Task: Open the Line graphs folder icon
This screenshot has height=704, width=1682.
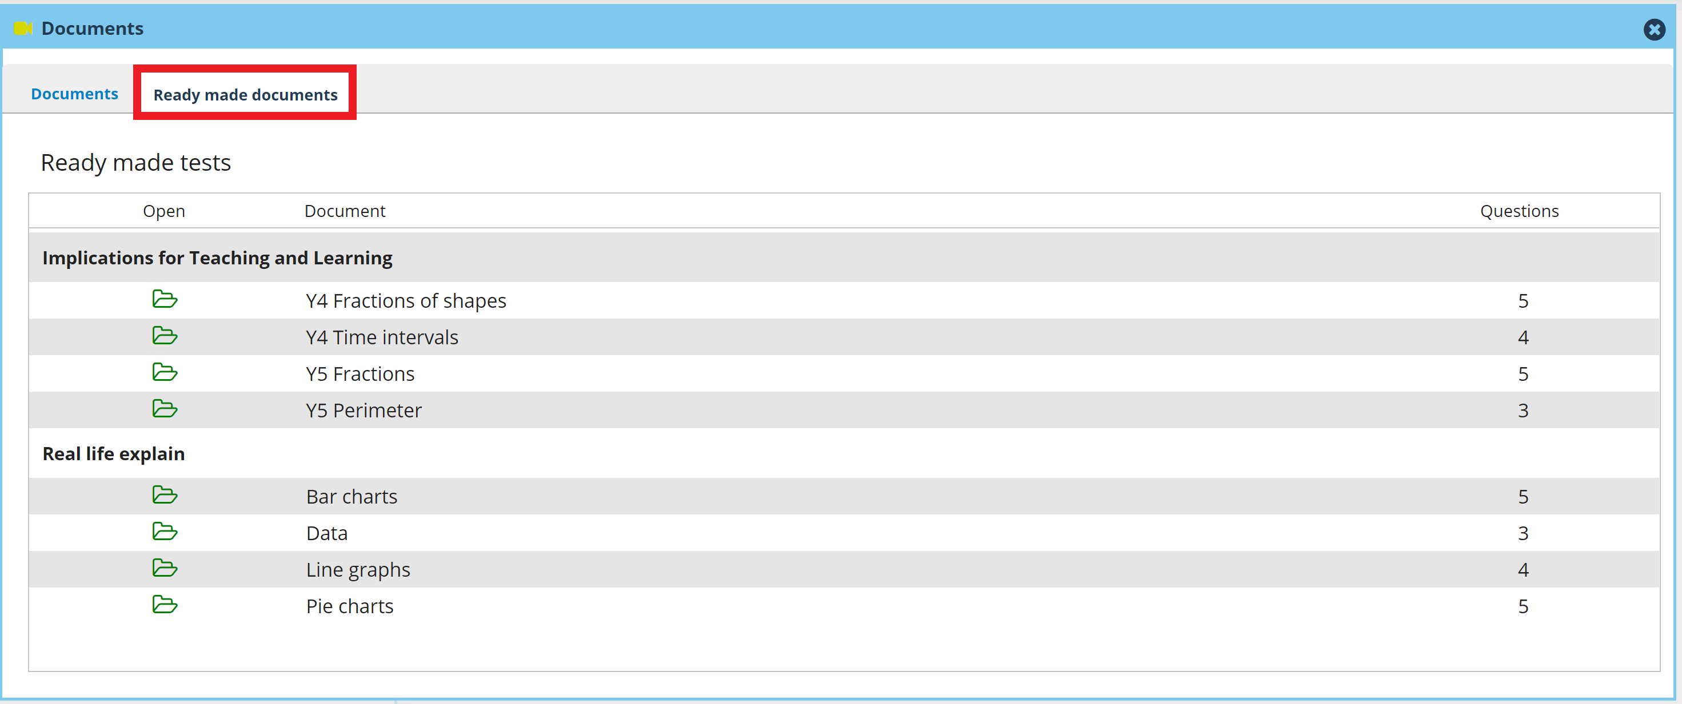Action: [x=165, y=568]
